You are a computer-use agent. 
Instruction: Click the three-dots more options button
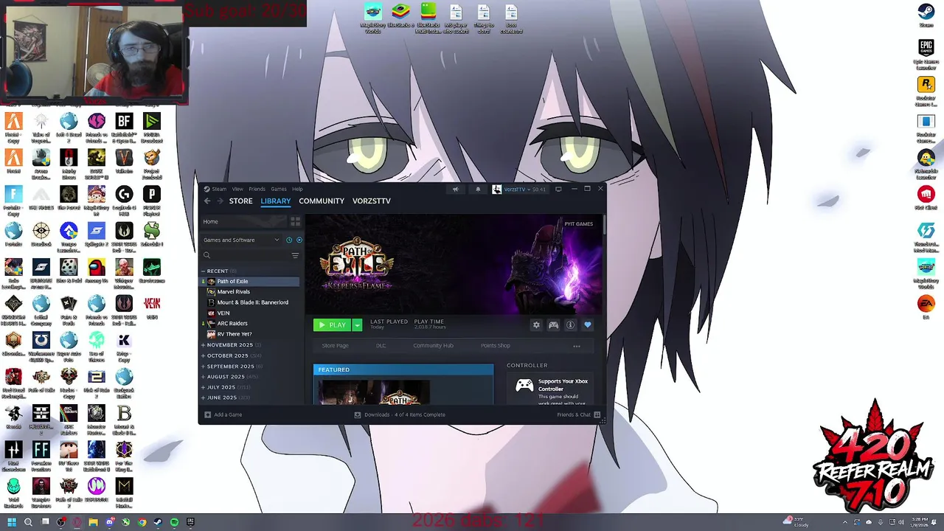[577, 346]
